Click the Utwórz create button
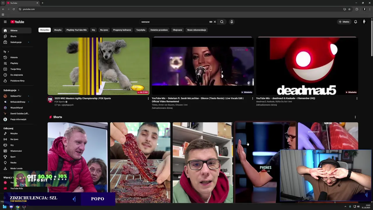 (x=344, y=22)
